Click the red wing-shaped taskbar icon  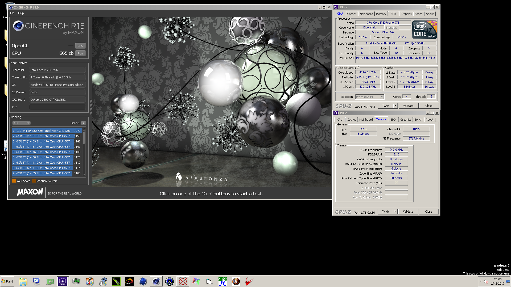pos(249,281)
